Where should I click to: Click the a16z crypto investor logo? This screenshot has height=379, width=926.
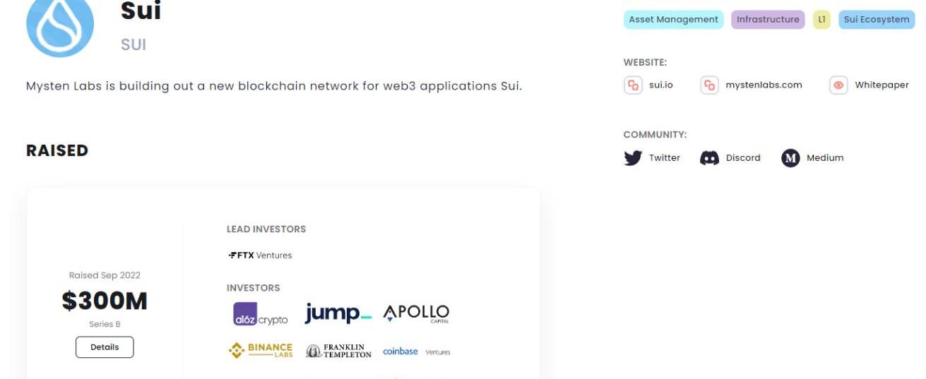(261, 315)
